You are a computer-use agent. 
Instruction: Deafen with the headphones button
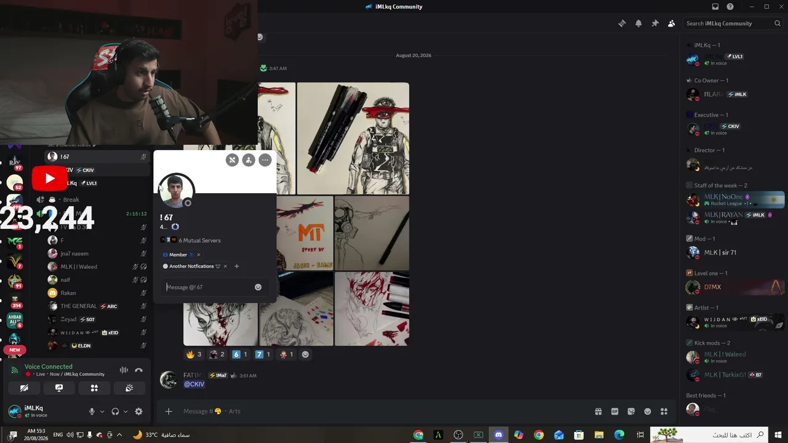pos(115,412)
